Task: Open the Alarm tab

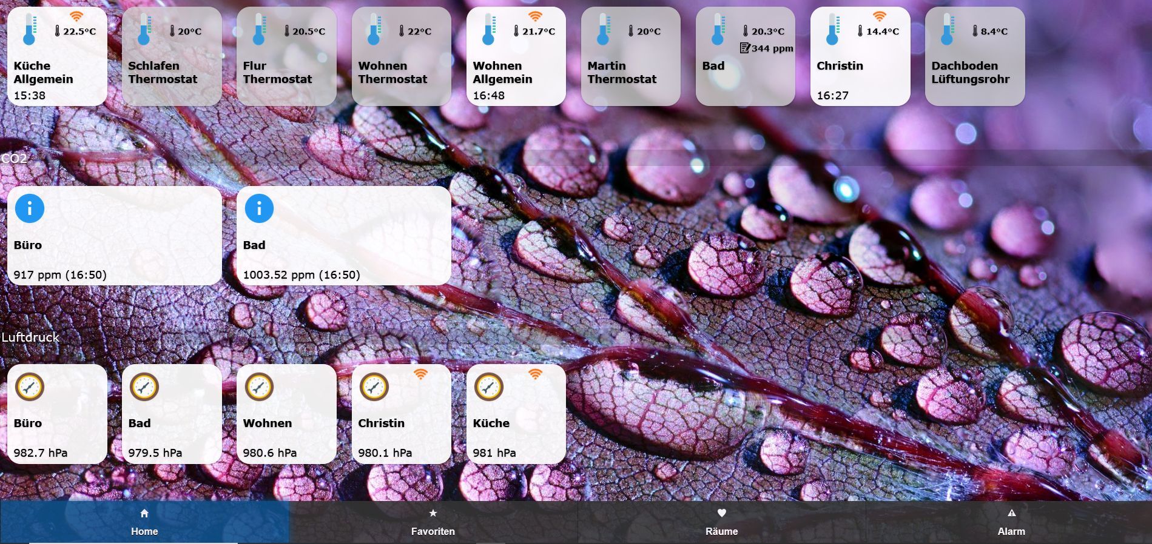Action: click(1011, 522)
